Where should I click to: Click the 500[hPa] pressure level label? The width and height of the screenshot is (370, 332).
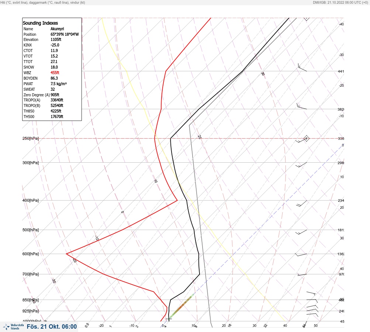(31, 230)
